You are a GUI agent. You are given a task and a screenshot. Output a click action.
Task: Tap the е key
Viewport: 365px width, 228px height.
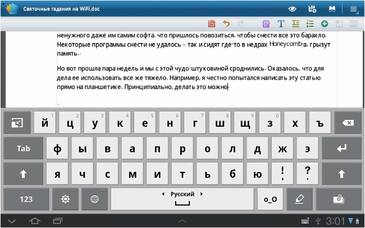[x=145, y=123]
